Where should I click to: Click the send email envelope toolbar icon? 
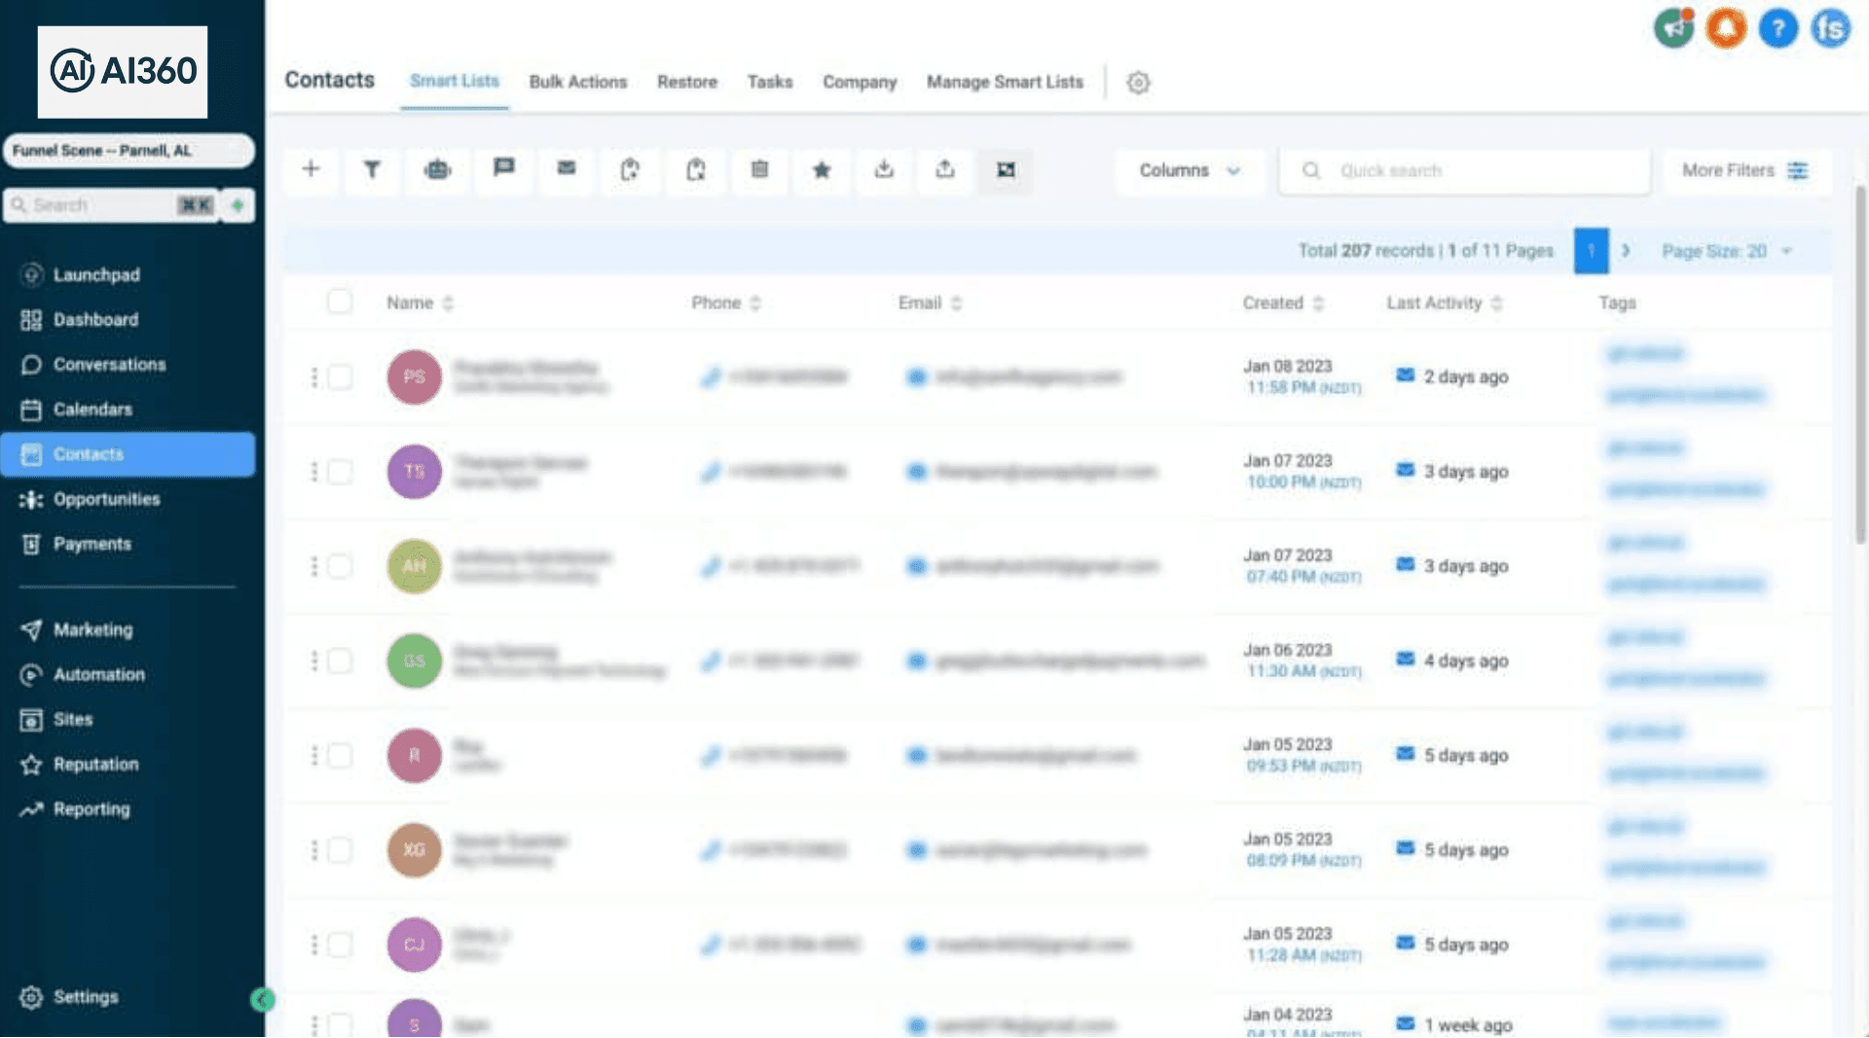pyautogui.click(x=567, y=169)
